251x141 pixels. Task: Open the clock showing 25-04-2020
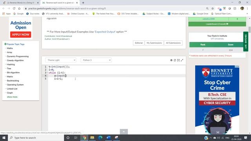click(236, 137)
